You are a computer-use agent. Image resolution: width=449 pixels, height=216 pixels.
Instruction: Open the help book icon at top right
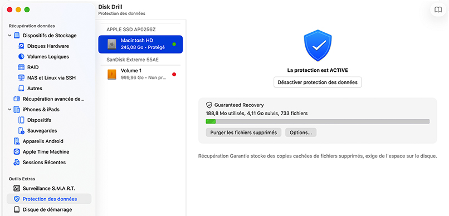pos(438,9)
